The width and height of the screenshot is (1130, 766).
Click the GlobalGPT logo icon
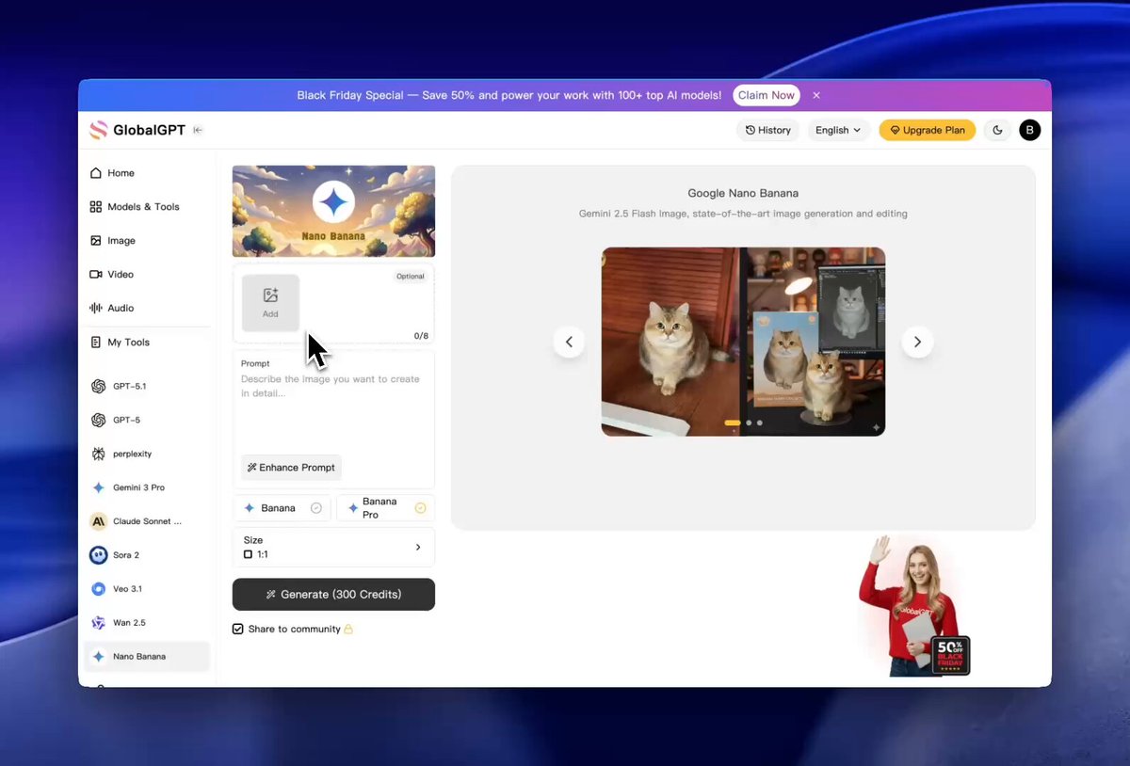[x=99, y=130]
